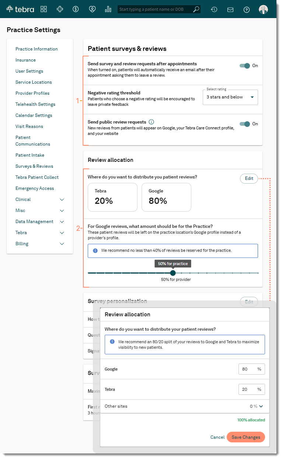The height and width of the screenshot is (459, 282).
Task: Expand Other sites allocation chevron
Action: coord(261,406)
